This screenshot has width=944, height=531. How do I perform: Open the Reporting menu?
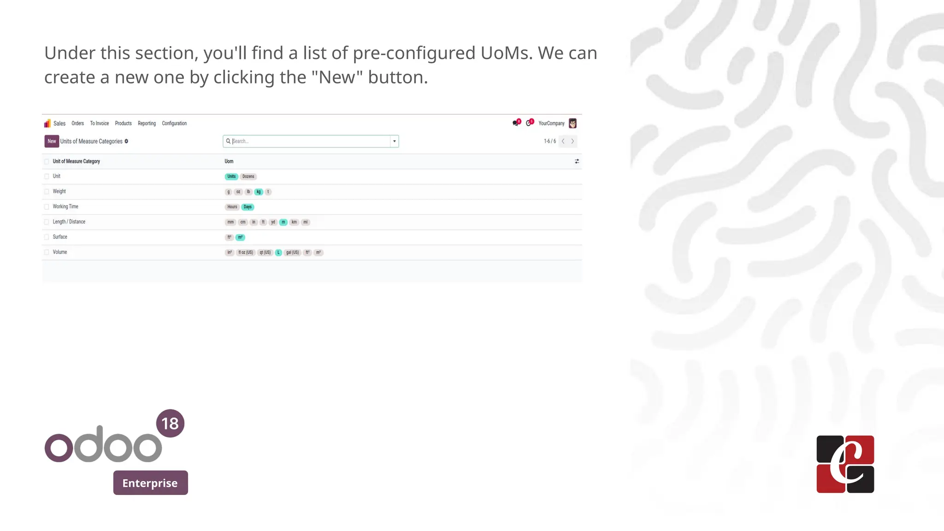(147, 124)
